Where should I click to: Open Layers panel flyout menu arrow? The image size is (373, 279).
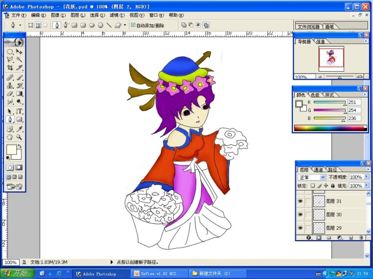click(x=368, y=169)
